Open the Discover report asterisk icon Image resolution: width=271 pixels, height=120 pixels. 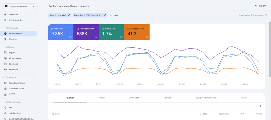pyautogui.click(x=5, y=39)
